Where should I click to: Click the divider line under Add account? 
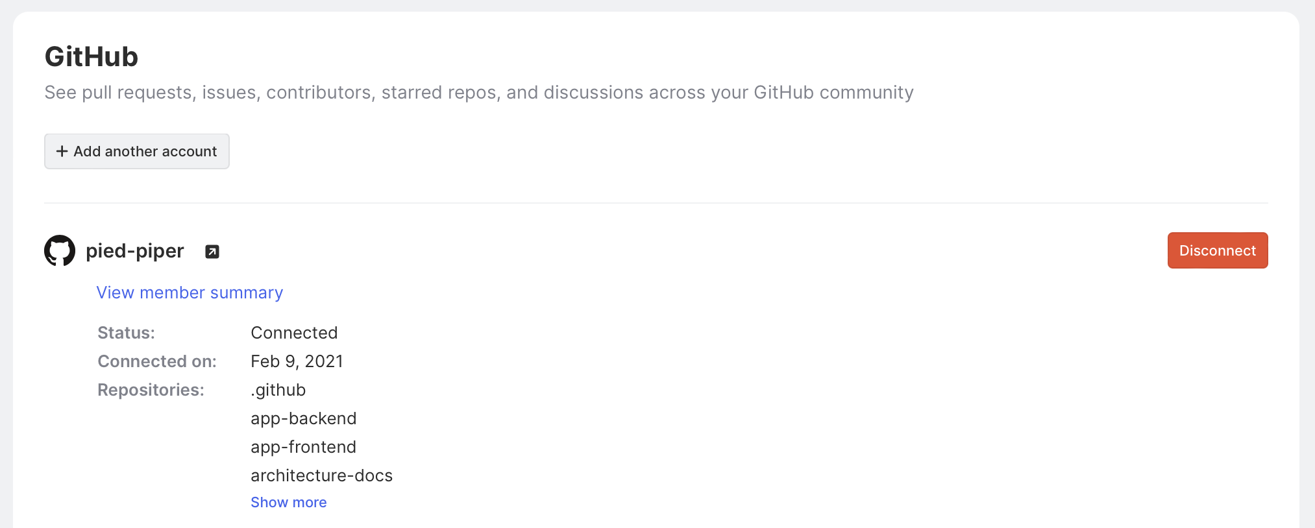pyautogui.click(x=656, y=203)
